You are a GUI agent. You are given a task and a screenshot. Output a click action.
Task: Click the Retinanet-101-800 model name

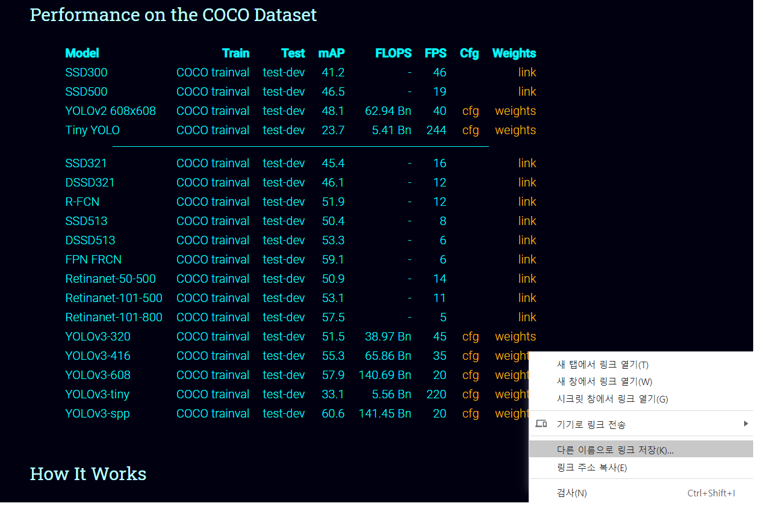click(114, 317)
